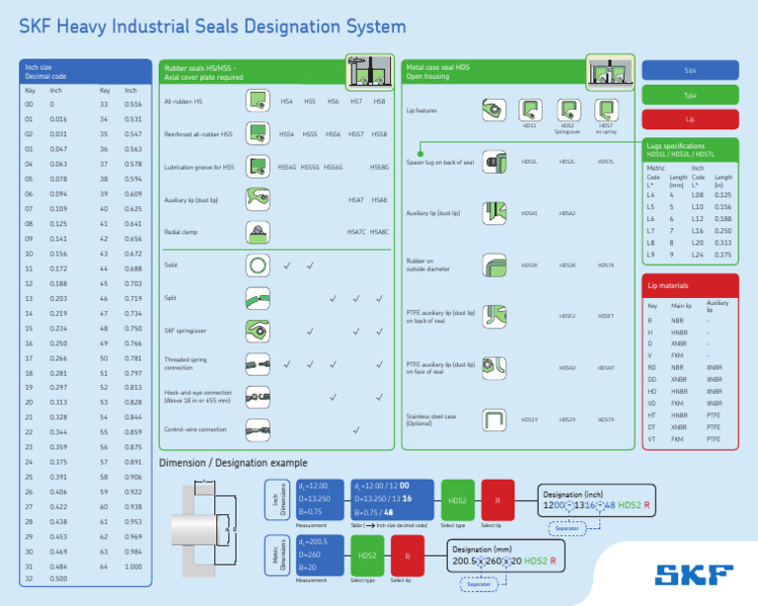The width and height of the screenshot is (758, 606).
Task: Click the auxiliary lip icon left of HSA7
Action: tap(258, 199)
